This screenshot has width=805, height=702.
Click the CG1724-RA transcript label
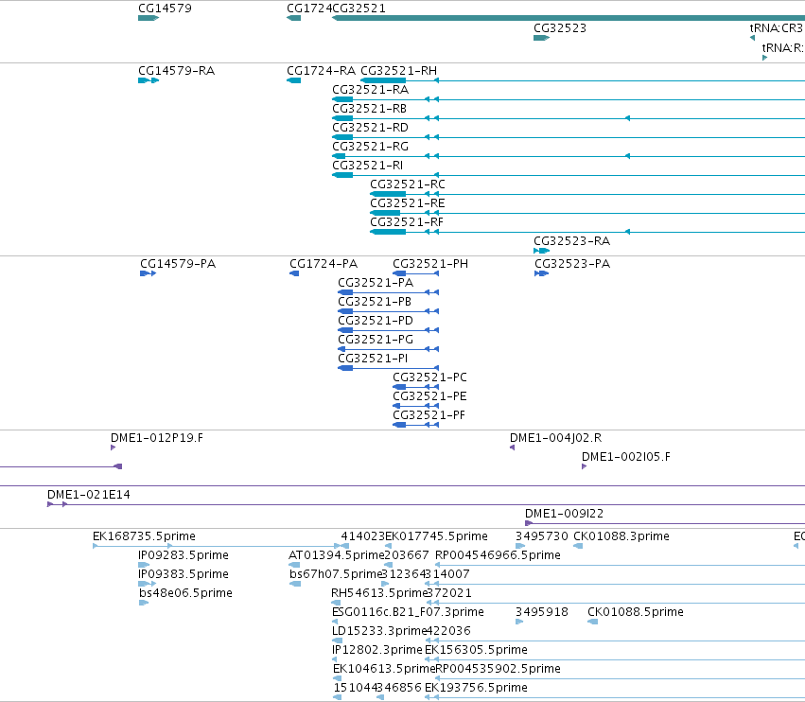coord(321,71)
